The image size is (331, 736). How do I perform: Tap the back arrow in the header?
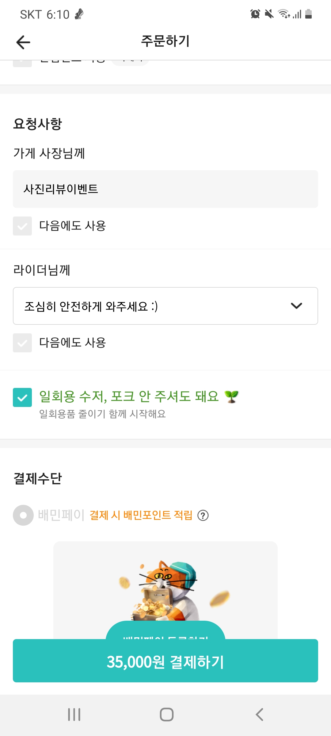pos(23,42)
